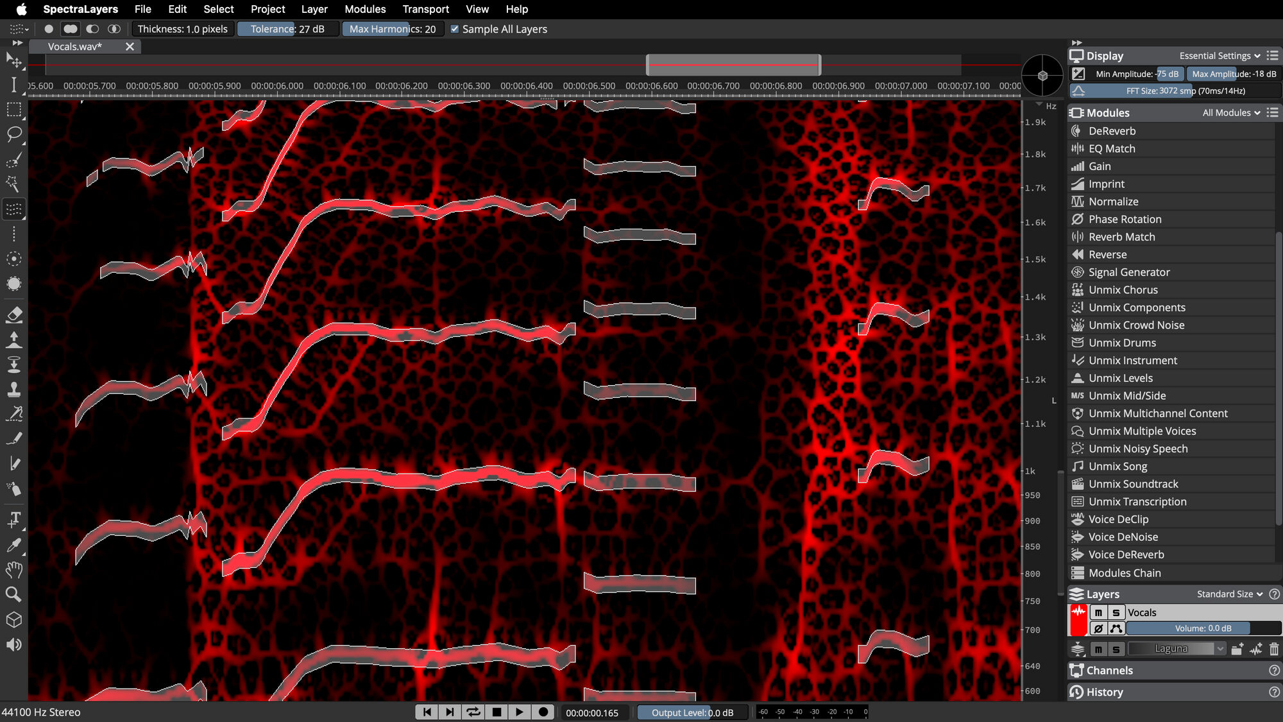Invert phase of the Vocals layer
Screen dimensions: 1283x722
pos(1099,628)
